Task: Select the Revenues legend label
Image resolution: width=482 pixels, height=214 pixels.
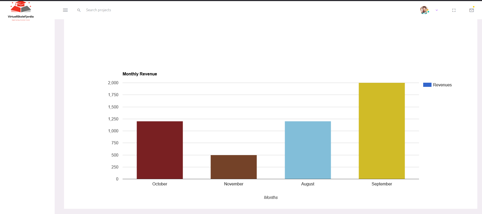Action: click(442, 85)
